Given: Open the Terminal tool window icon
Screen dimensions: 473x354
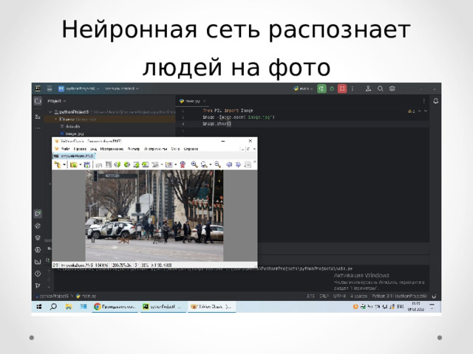Looking at the screenshot, I should 38,262.
